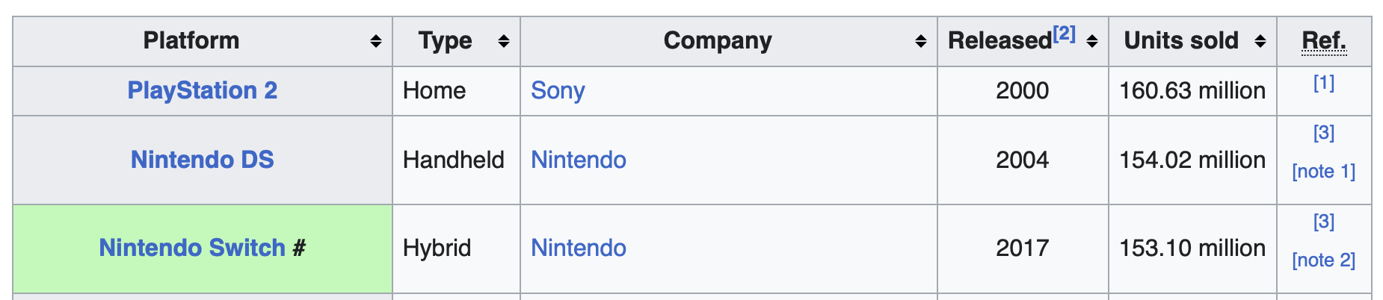Sort table by Platform column arrows
Screen dimensions: 1383x300
coord(376,41)
